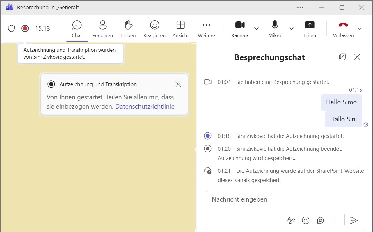Open the camera selection dropdown
373x232 pixels.
click(256, 29)
